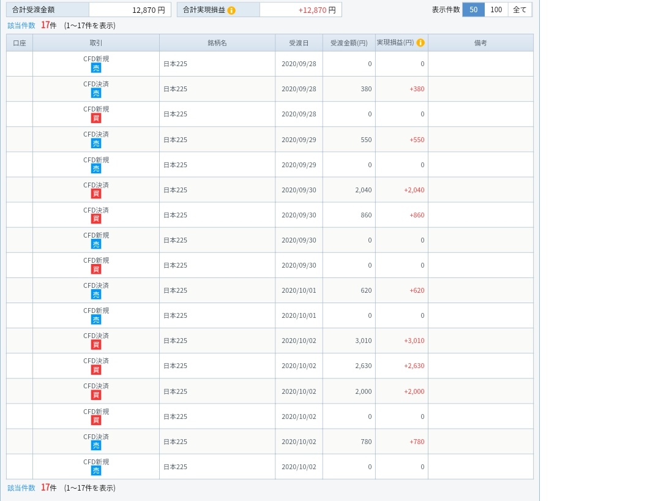Screen dimensions: 661x501
Task: Click blue 売 badge in first CFD新規 row
Action: (x=96, y=69)
